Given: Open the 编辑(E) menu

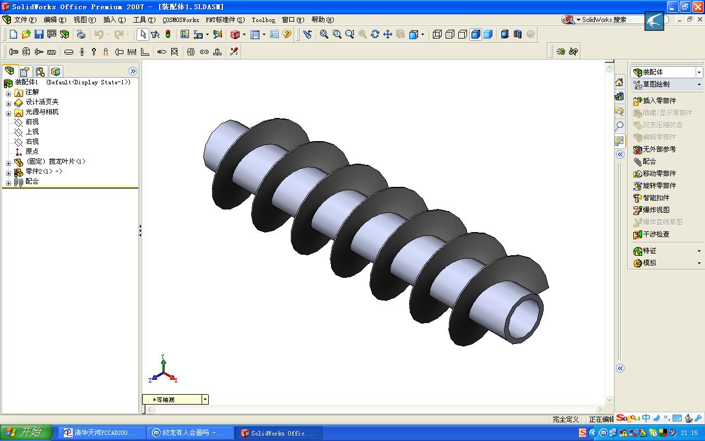Looking at the screenshot, I should pos(55,20).
